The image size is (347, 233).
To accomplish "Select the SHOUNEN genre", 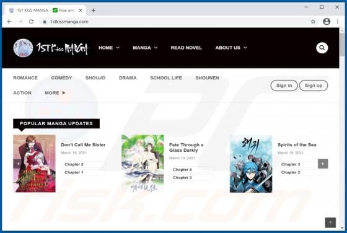I will [207, 77].
